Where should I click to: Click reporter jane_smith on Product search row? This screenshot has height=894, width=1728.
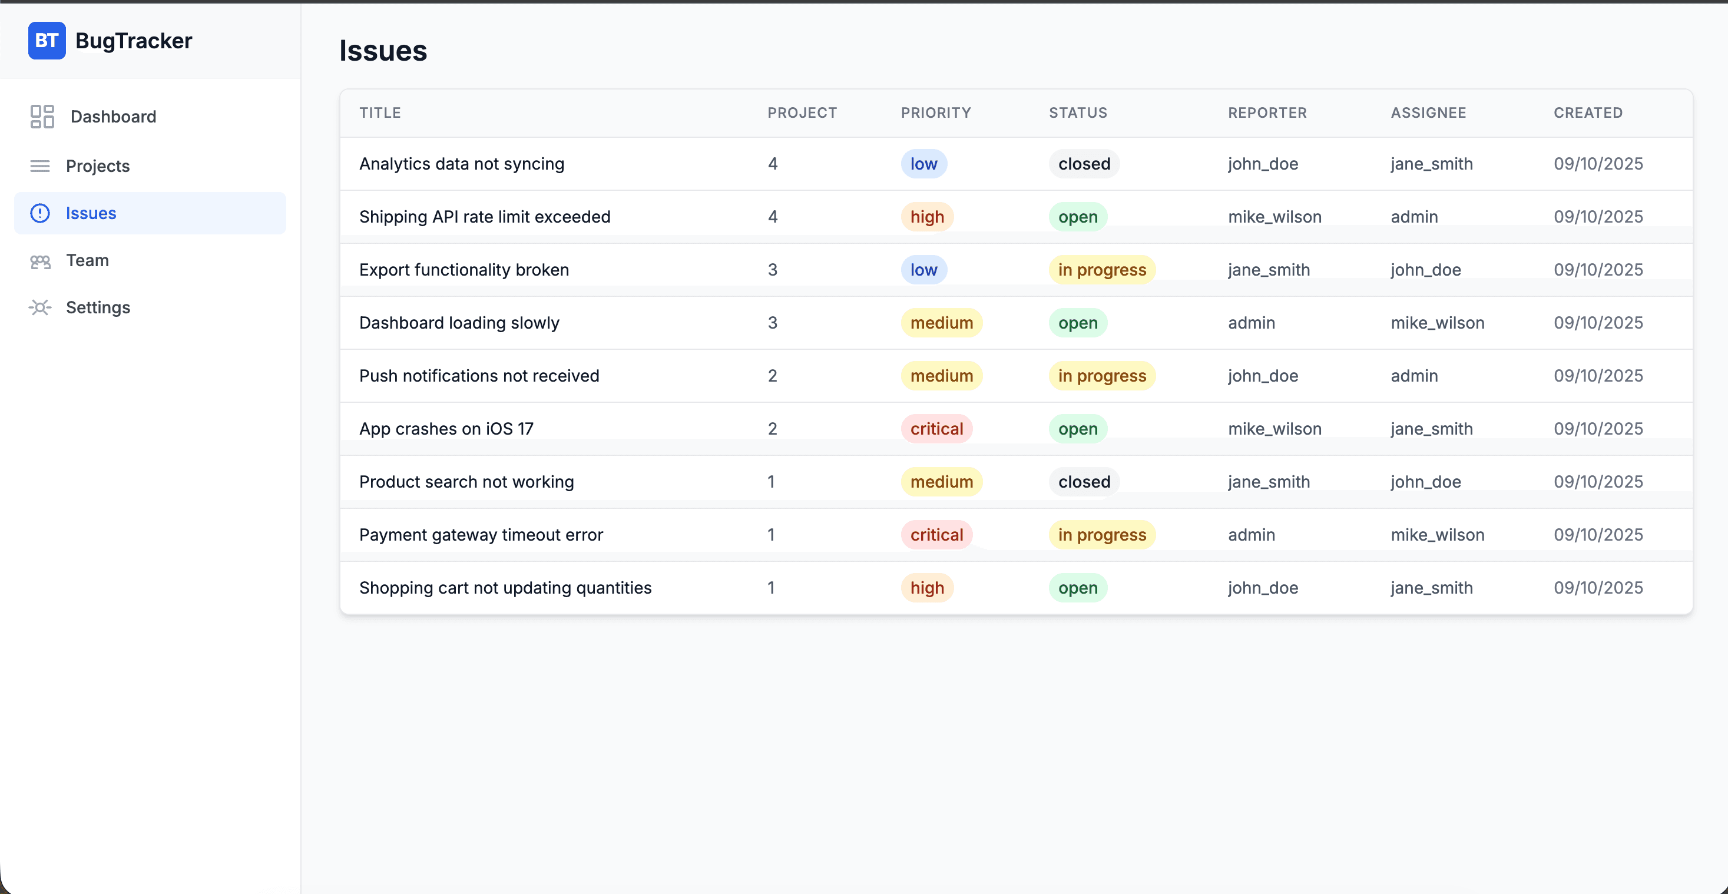point(1269,482)
